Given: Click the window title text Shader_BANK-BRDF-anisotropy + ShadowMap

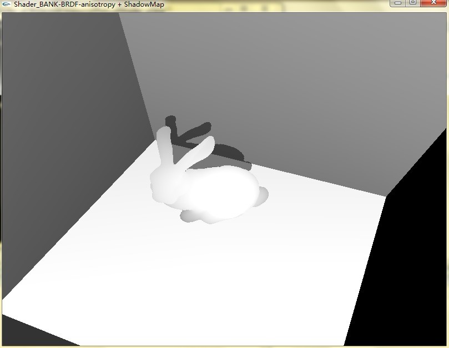Looking at the screenshot, I should [89, 4].
